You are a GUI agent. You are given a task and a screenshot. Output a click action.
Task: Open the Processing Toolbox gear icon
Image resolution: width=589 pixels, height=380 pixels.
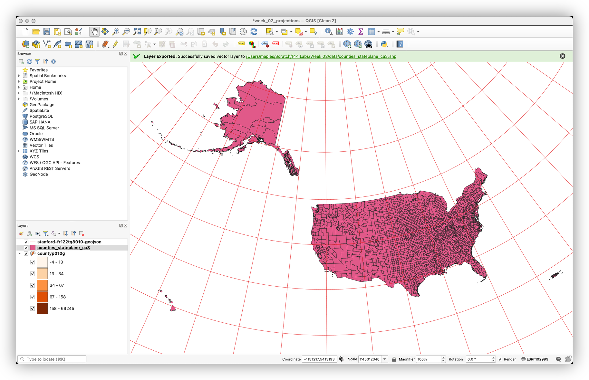click(350, 32)
